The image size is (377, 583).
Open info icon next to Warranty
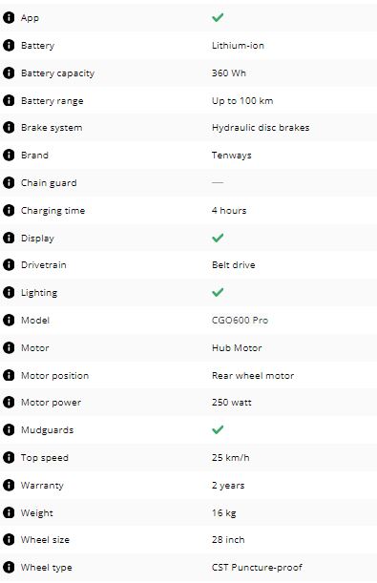[x=9, y=485]
